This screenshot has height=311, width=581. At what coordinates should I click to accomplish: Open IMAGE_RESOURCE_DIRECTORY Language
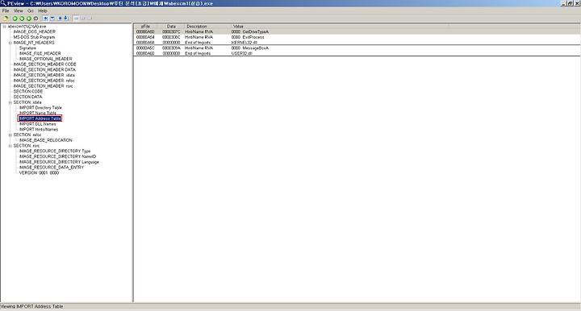[x=59, y=162]
